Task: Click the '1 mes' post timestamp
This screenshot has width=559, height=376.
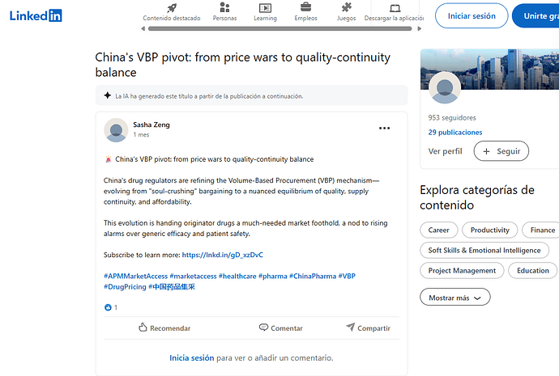Action: click(141, 135)
